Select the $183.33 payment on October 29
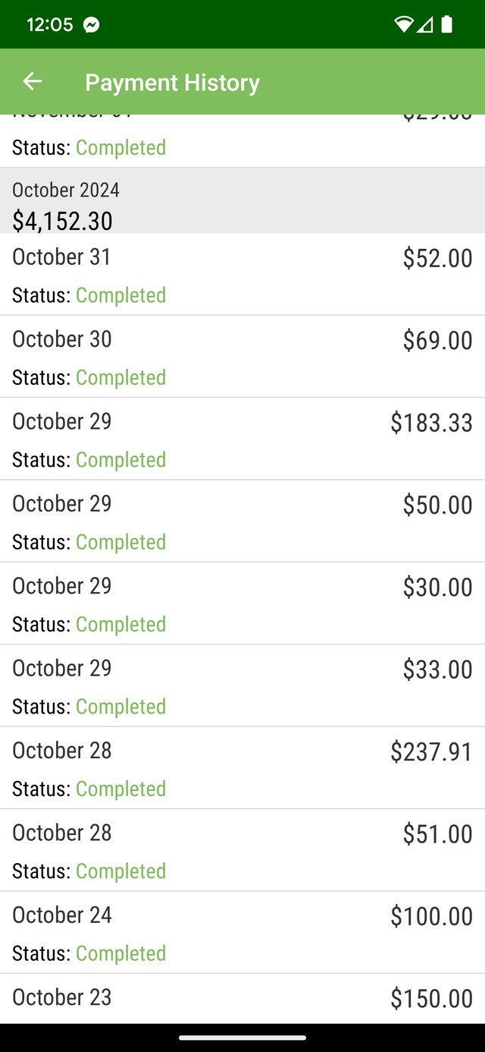The image size is (485, 1052). tap(242, 439)
